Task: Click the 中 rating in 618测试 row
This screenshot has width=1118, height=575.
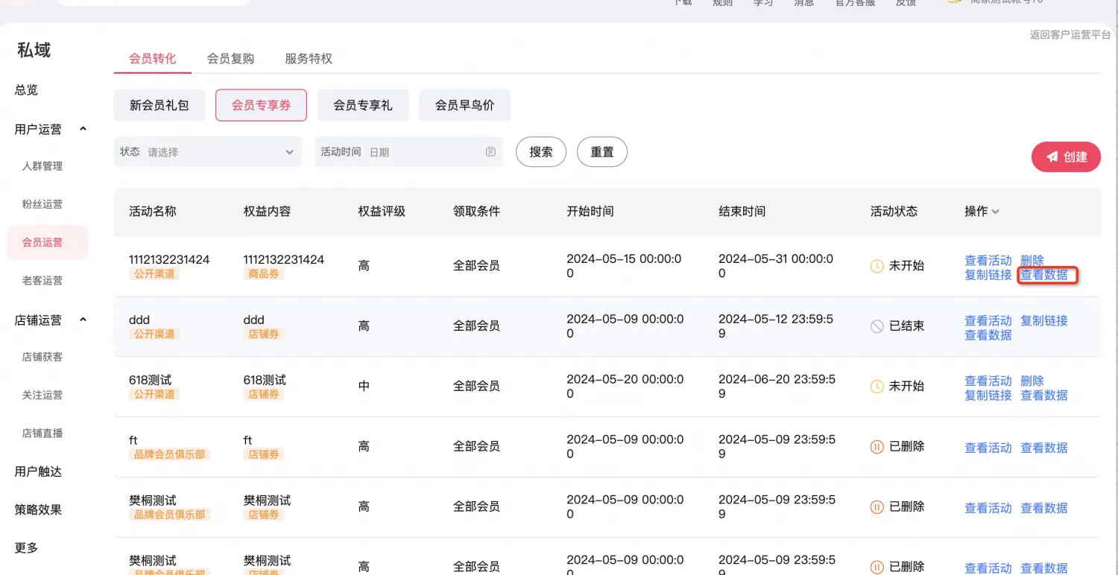Action: [x=364, y=387]
